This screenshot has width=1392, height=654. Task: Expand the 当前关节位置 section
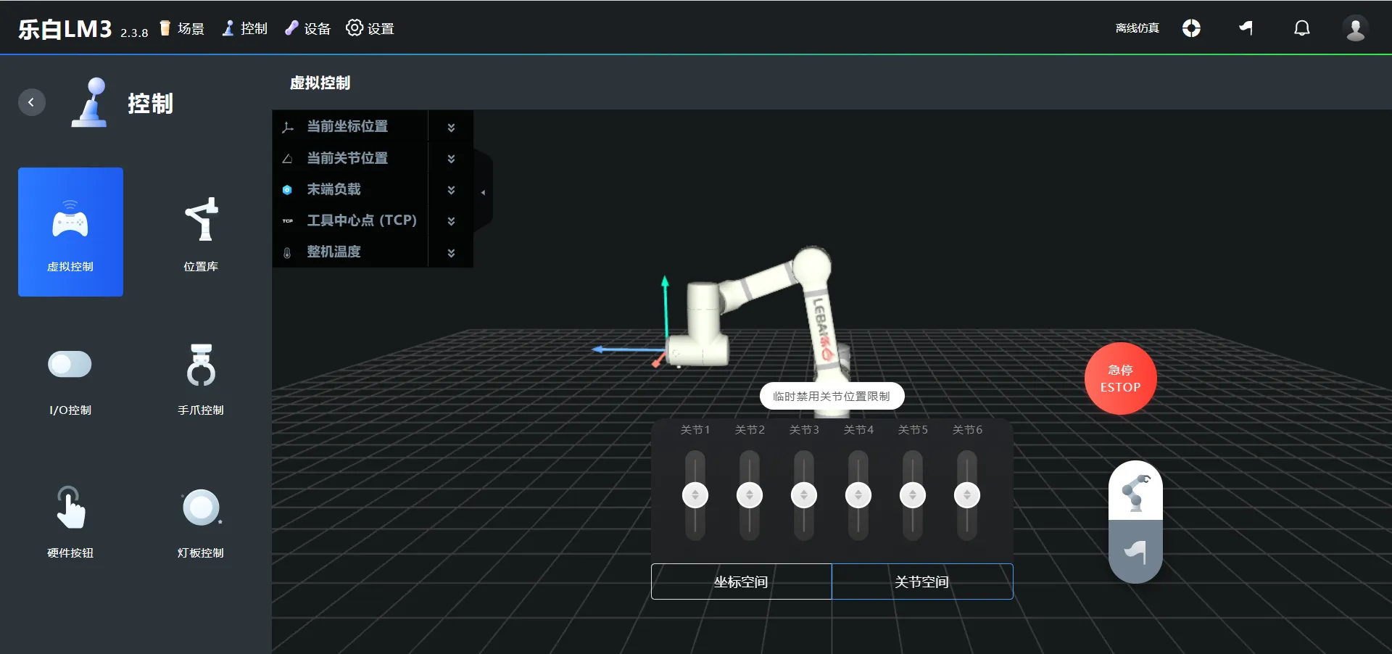pos(451,158)
